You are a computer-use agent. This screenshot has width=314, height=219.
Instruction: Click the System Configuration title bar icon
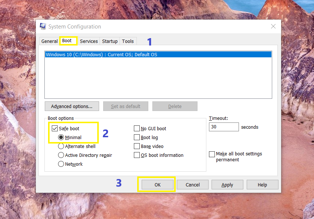coord(43,26)
